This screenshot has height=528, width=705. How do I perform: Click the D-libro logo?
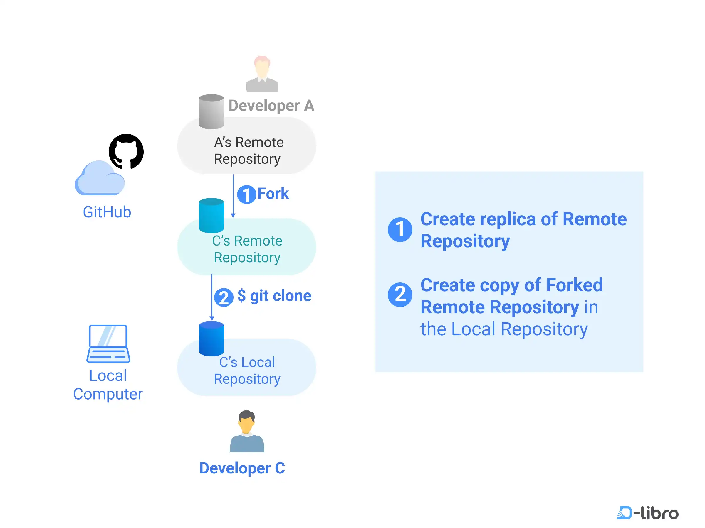[x=648, y=513]
